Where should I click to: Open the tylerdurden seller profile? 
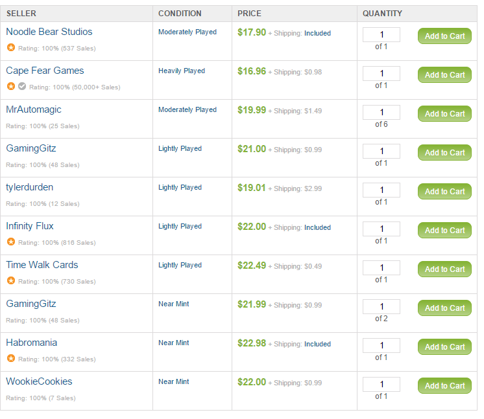point(30,187)
